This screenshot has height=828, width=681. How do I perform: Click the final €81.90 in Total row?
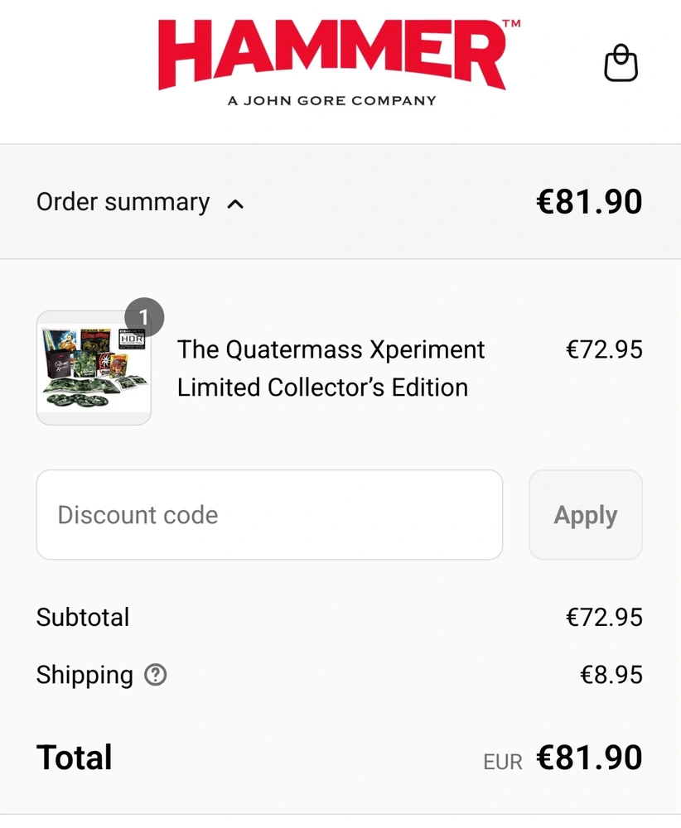tap(589, 758)
